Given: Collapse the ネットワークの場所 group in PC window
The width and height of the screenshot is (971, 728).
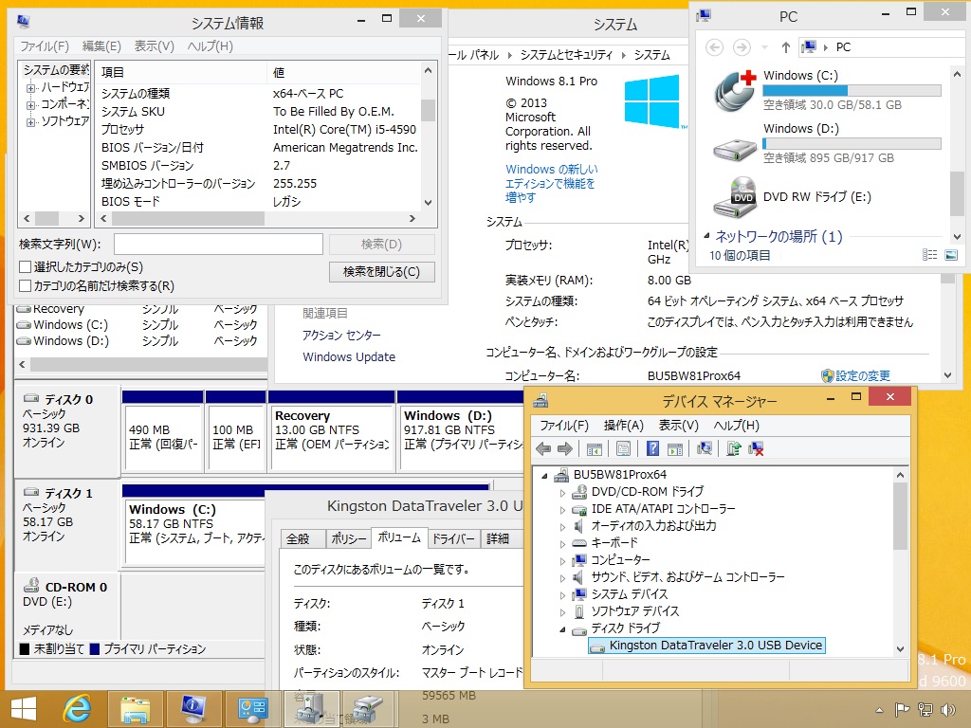Looking at the screenshot, I should pos(706,235).
